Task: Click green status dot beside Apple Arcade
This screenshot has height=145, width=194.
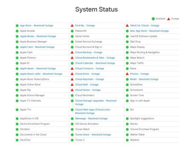Action: coord(17,31)
